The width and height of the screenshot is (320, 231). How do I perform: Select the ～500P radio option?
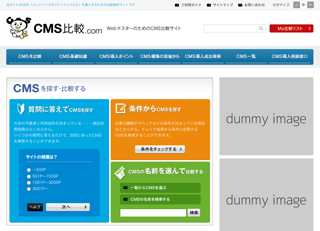[29, 170]
